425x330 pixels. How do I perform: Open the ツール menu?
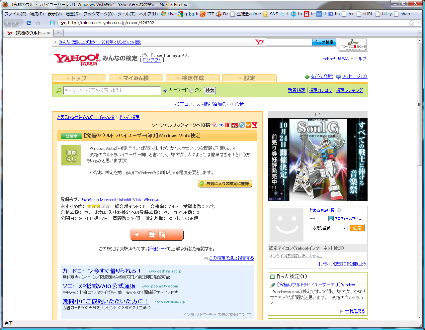pyautogui.click(x=127, y=14)
